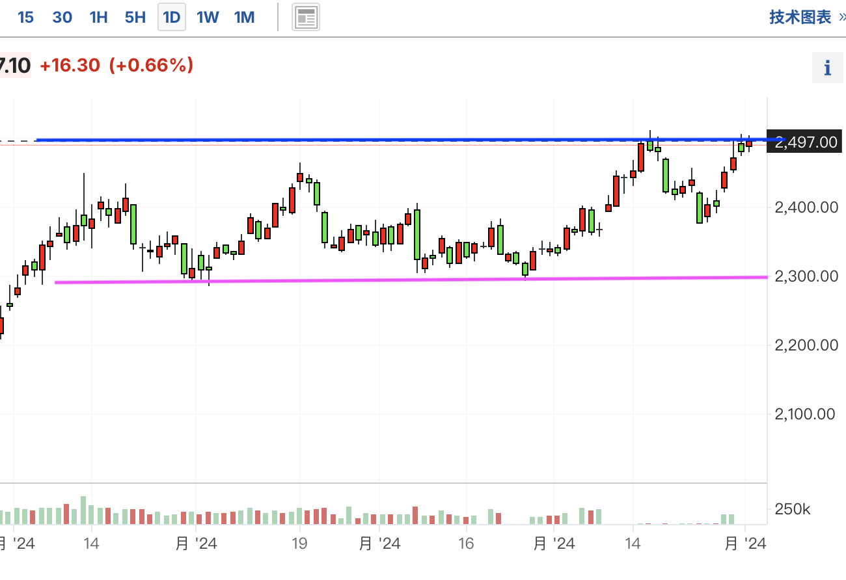This screenshot has height=580, width=846.
Task: Click the 2,100.00 price axis label
Action: click(x=806, y=414)
